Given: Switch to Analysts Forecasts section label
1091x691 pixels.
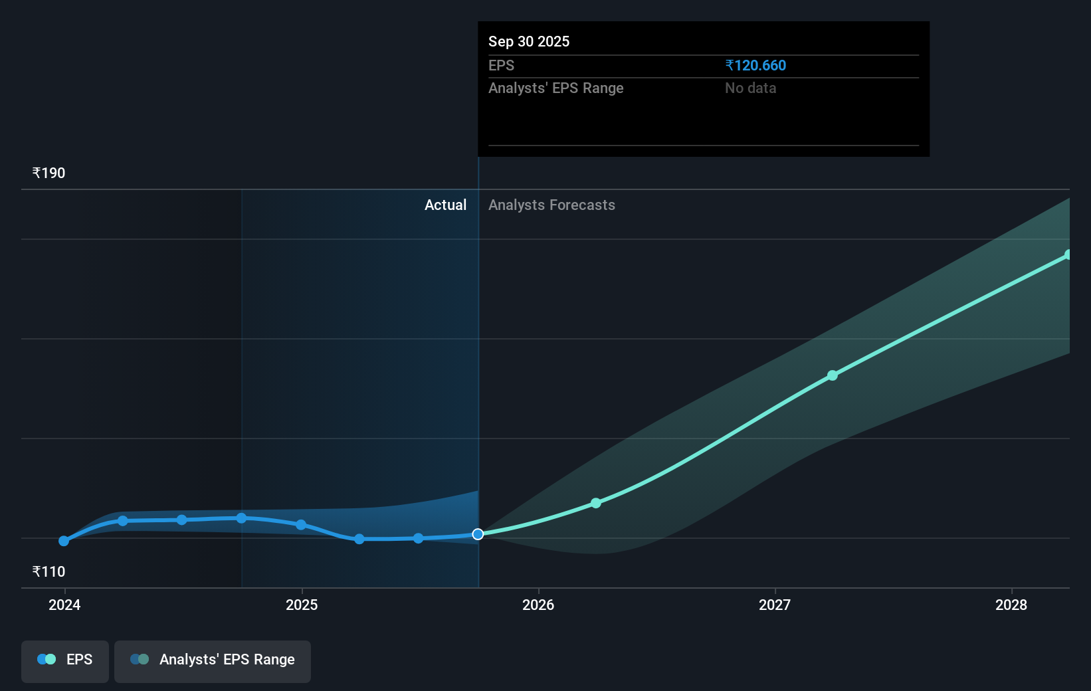Looking at the screenshot, I should 551,205.
